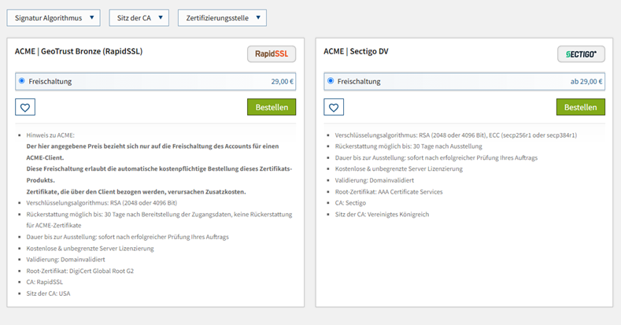
Task: Expand the Zertifizierungsstelle filter dropdown
Action: pyautogui.click(x=222, y=18)
